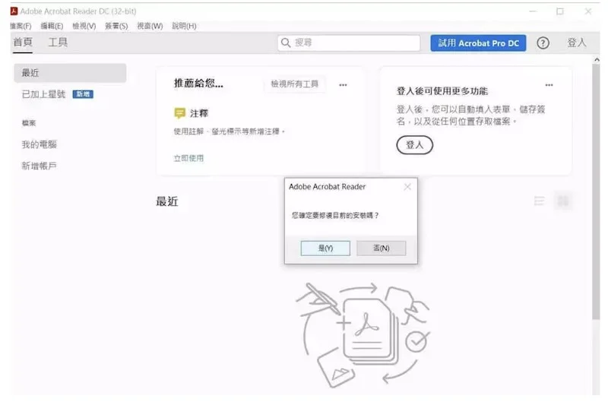Open the 視窗(W) menu
This screenshot has width=608, height=402.
150,26
